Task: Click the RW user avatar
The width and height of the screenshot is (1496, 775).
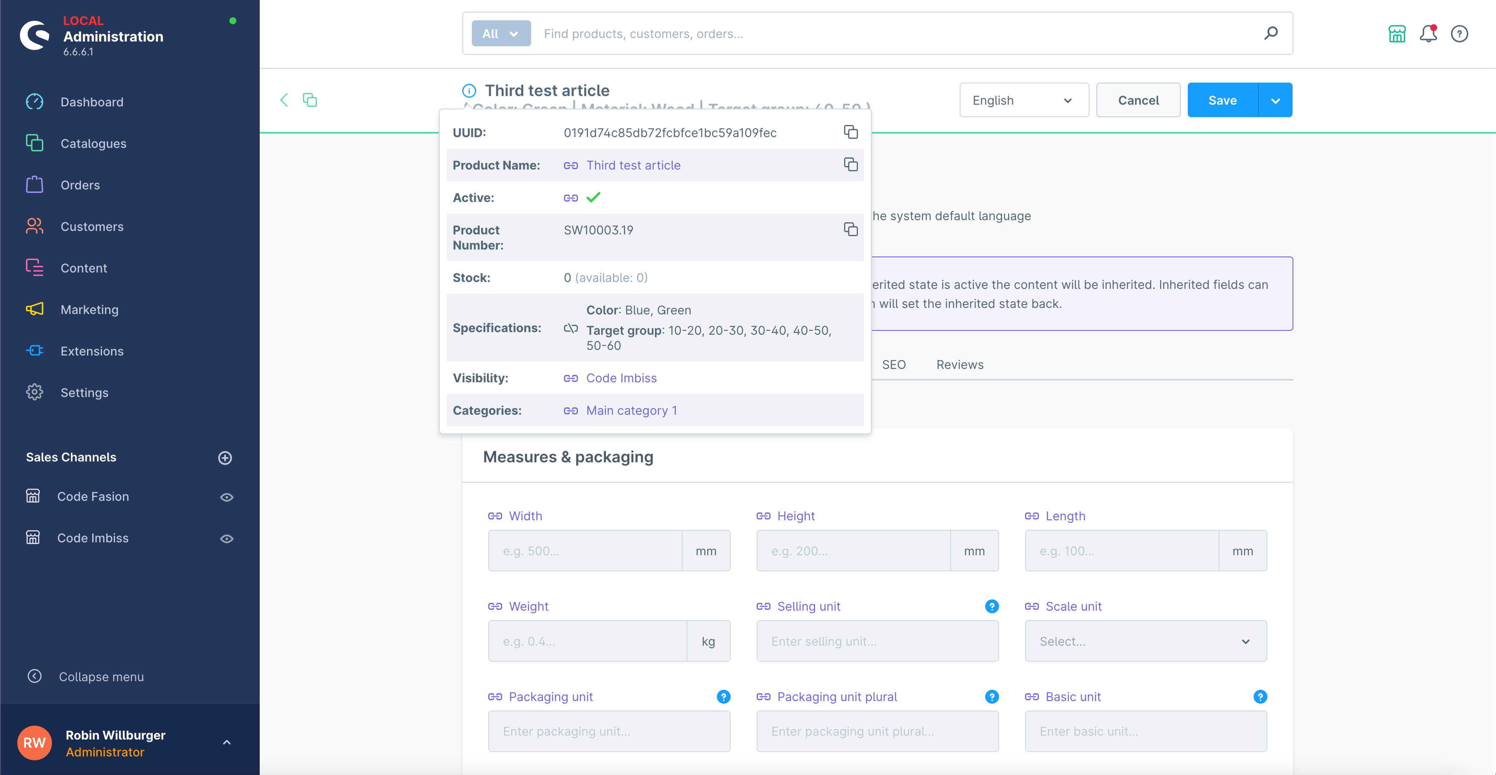Action: pos(35,743)
